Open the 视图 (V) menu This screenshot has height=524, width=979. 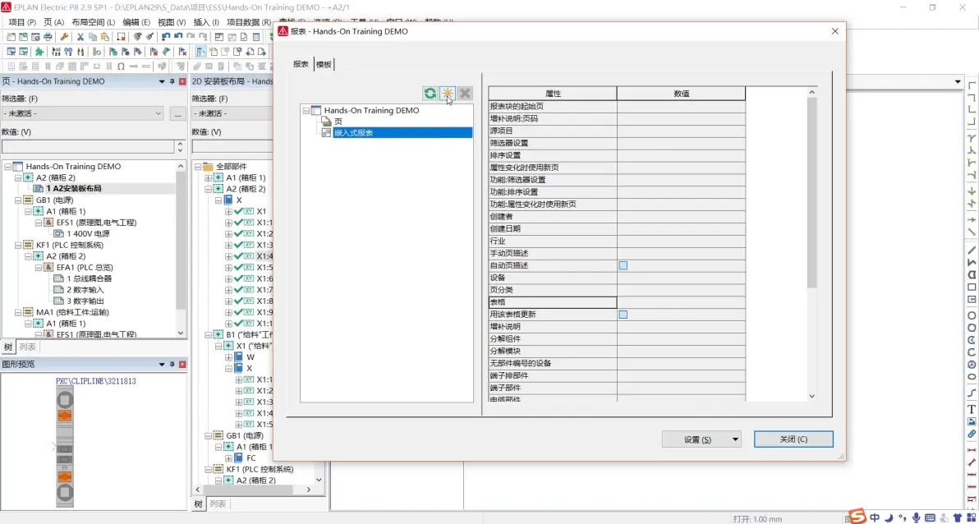click(x=172, y=22)
